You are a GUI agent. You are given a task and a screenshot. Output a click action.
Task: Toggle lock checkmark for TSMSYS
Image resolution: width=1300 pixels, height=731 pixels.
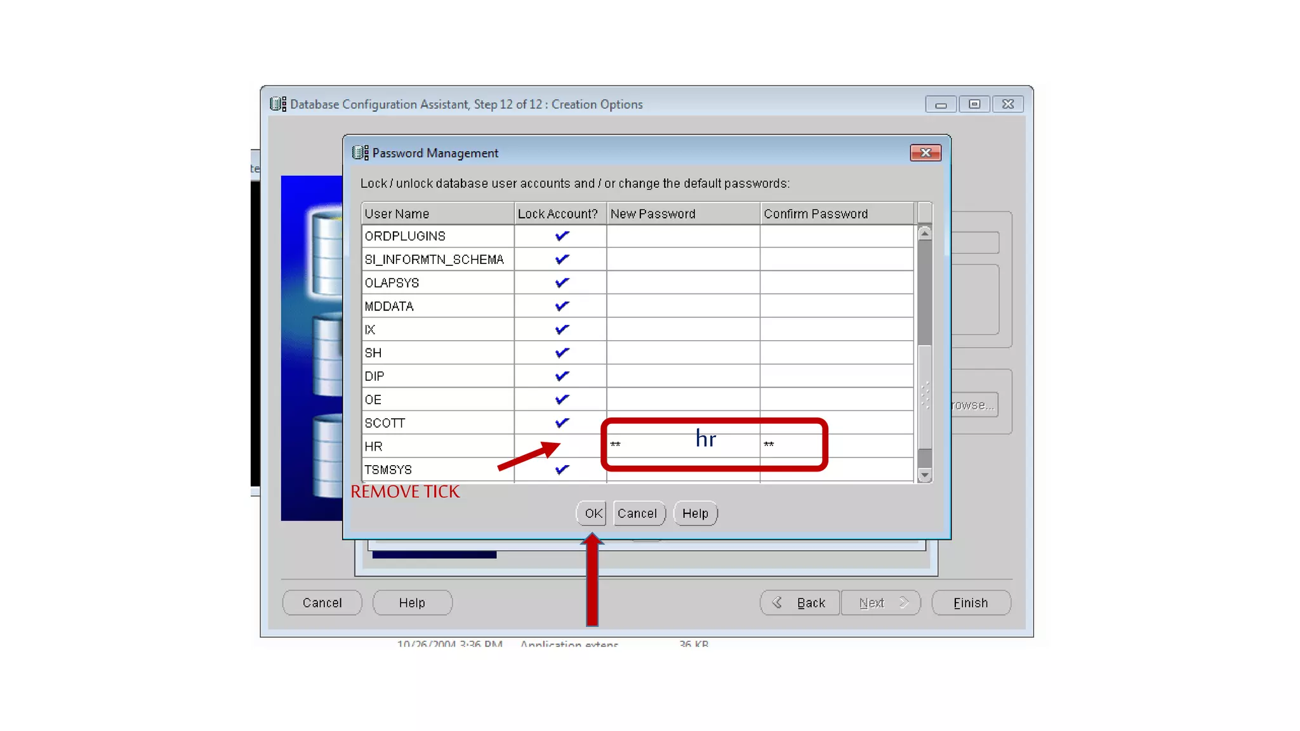pos(561,470)
